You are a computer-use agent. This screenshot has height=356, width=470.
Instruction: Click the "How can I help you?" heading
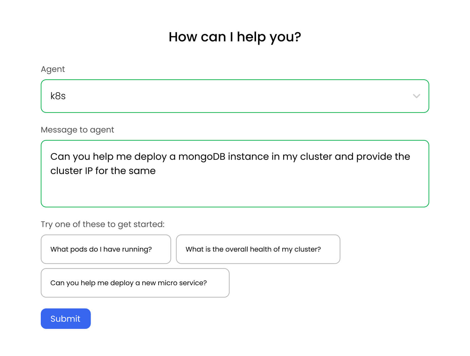click(235, 37)
